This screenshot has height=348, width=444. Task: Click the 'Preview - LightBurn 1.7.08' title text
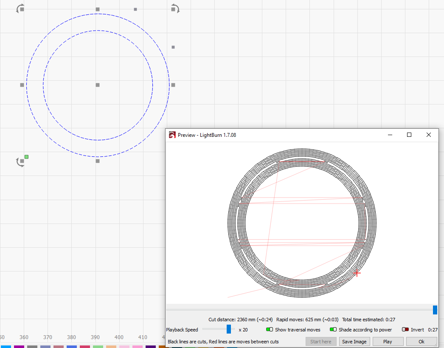(x=207, y=135)
